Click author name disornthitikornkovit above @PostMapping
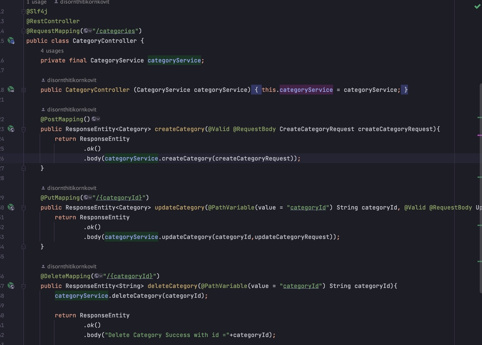This screenshot has height=345, width=482. [72, 109]
